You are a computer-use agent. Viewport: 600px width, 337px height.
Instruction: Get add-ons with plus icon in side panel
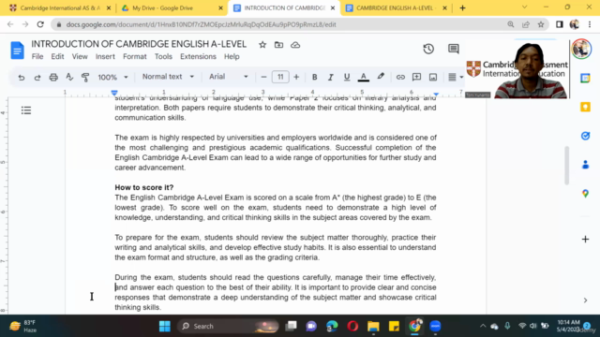pos(585,240)
